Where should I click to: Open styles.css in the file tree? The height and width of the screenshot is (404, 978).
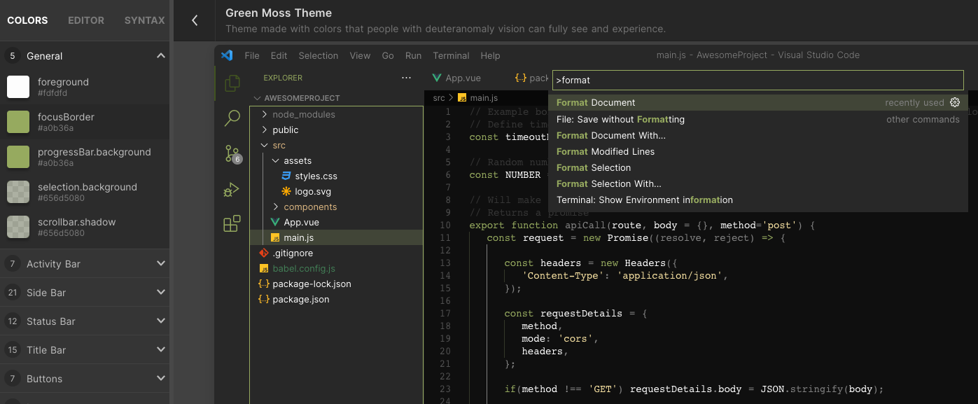(x=316, y=176)
